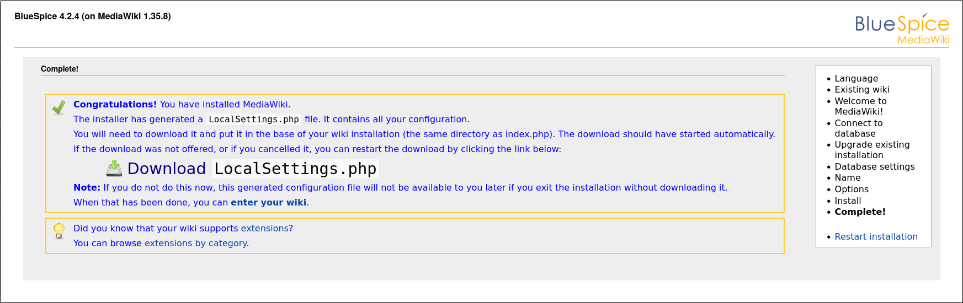Select the Name step in sidebar

click(x=847, y=177)
